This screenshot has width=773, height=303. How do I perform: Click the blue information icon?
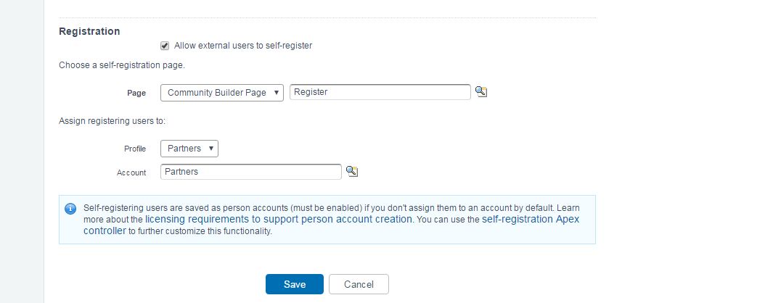70,209
